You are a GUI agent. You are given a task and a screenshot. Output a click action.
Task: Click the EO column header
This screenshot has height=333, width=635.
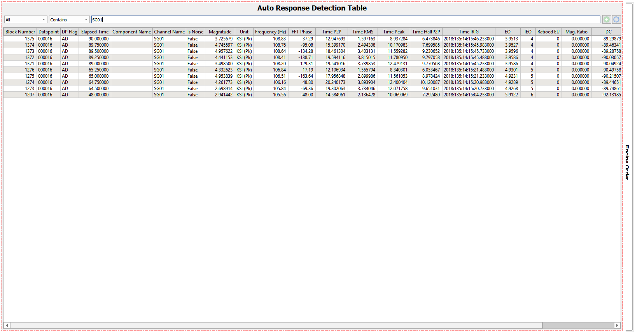(x=508, y=32)
